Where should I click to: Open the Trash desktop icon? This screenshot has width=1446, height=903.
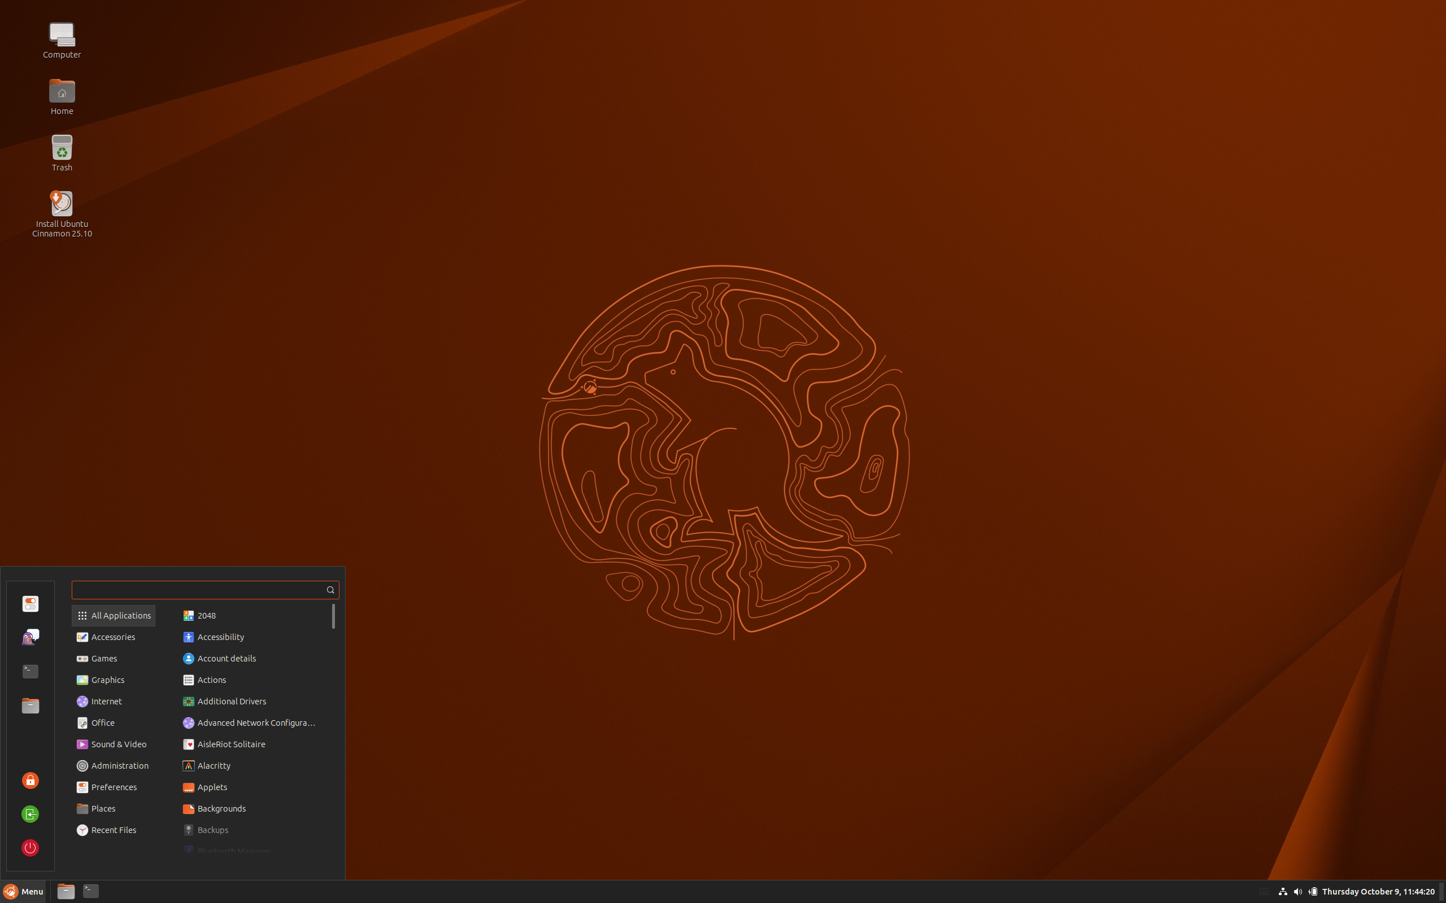[62, 154]
